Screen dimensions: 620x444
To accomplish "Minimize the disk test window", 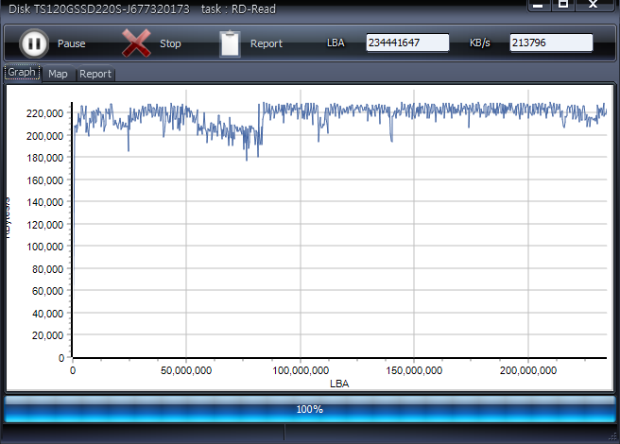I will coord(538,6).
